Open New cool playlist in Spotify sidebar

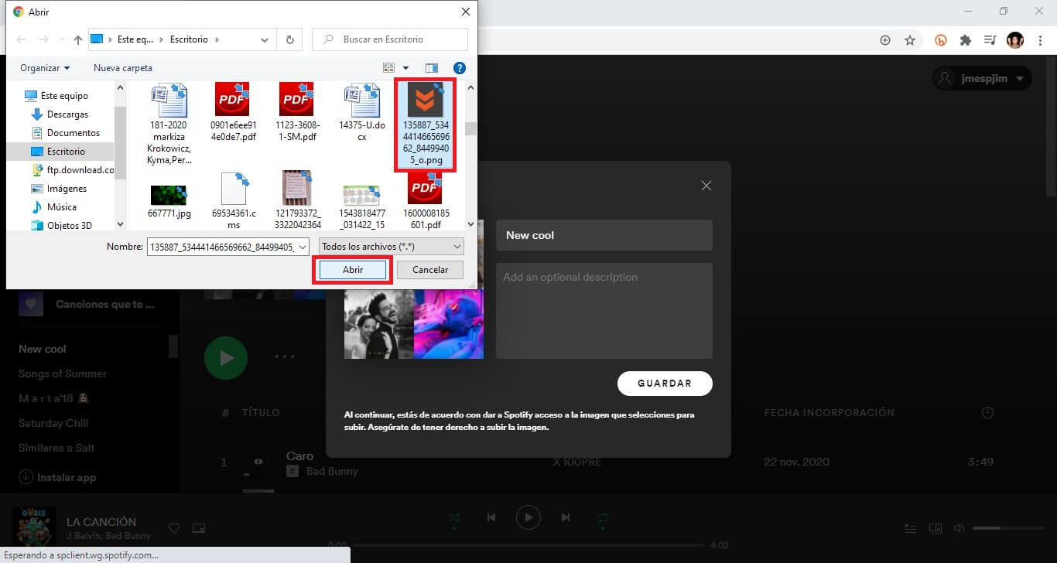click(x=43, y=349)
